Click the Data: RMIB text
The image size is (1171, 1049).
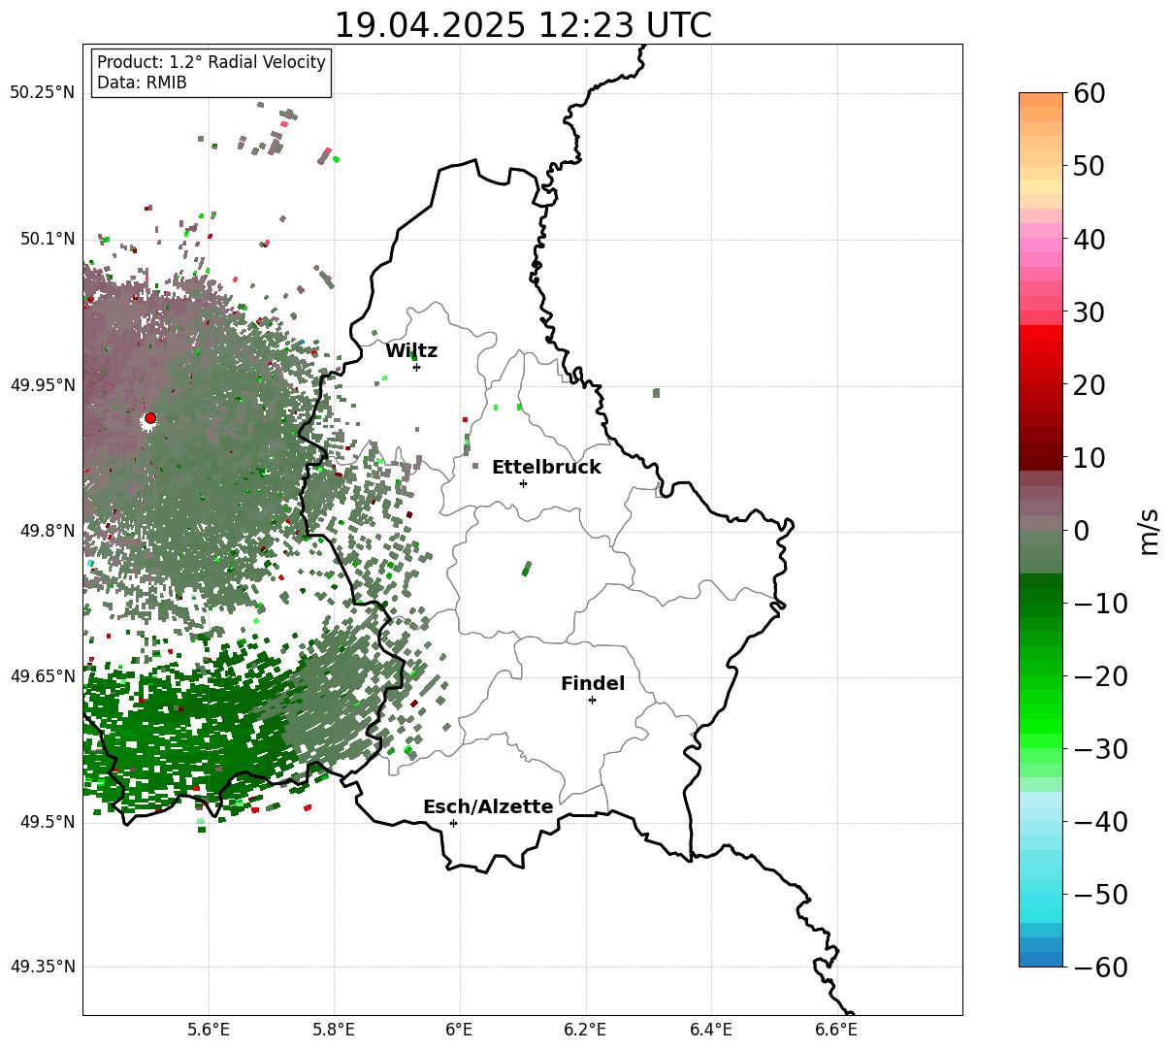142,83
